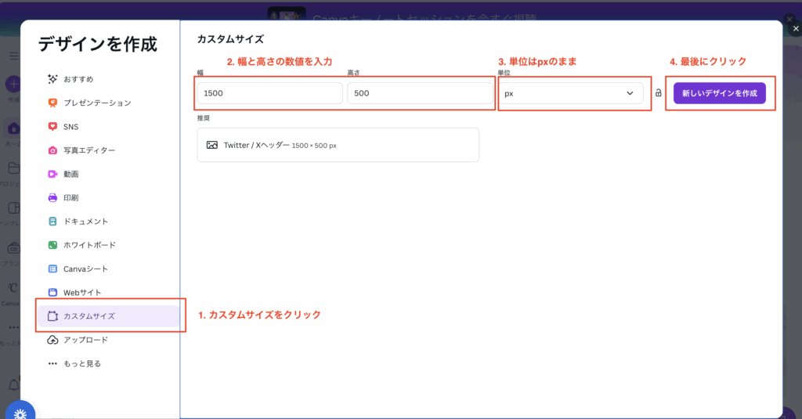Go to アップロード in sidebar
This screenshot has height=419, width=802.
(85, 340)
